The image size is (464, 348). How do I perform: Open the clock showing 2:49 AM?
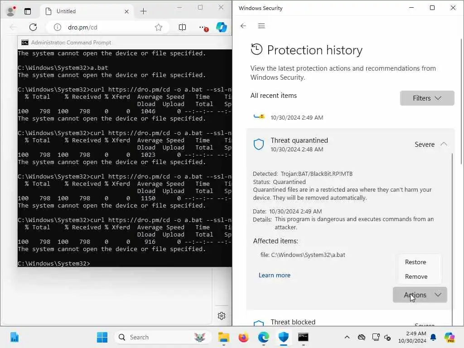[412, 337]
